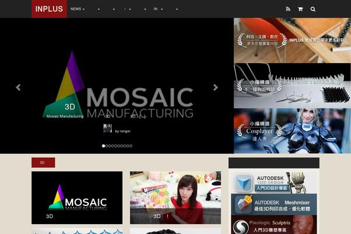Open the Cosplayer feature banner

click(x=292, y=131)
